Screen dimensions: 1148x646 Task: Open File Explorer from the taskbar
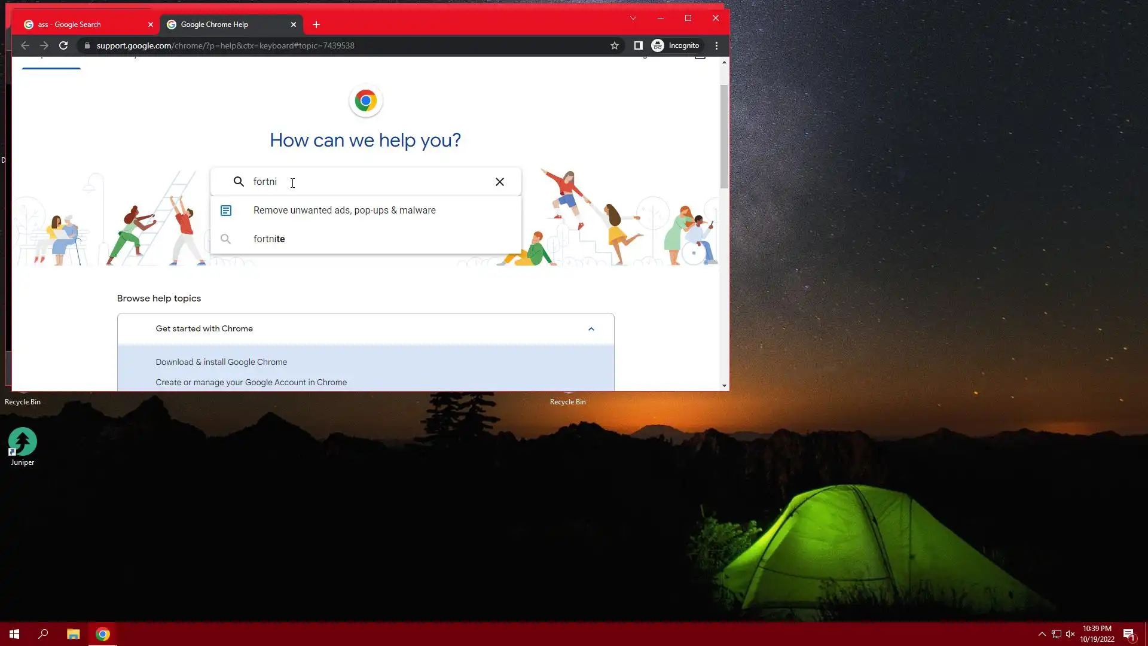coord(73,634)
